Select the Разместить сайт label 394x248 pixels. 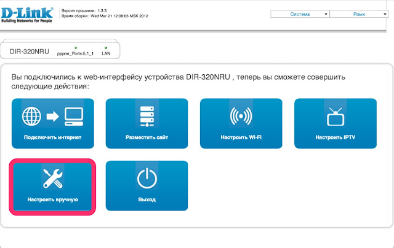pos(147,138)
